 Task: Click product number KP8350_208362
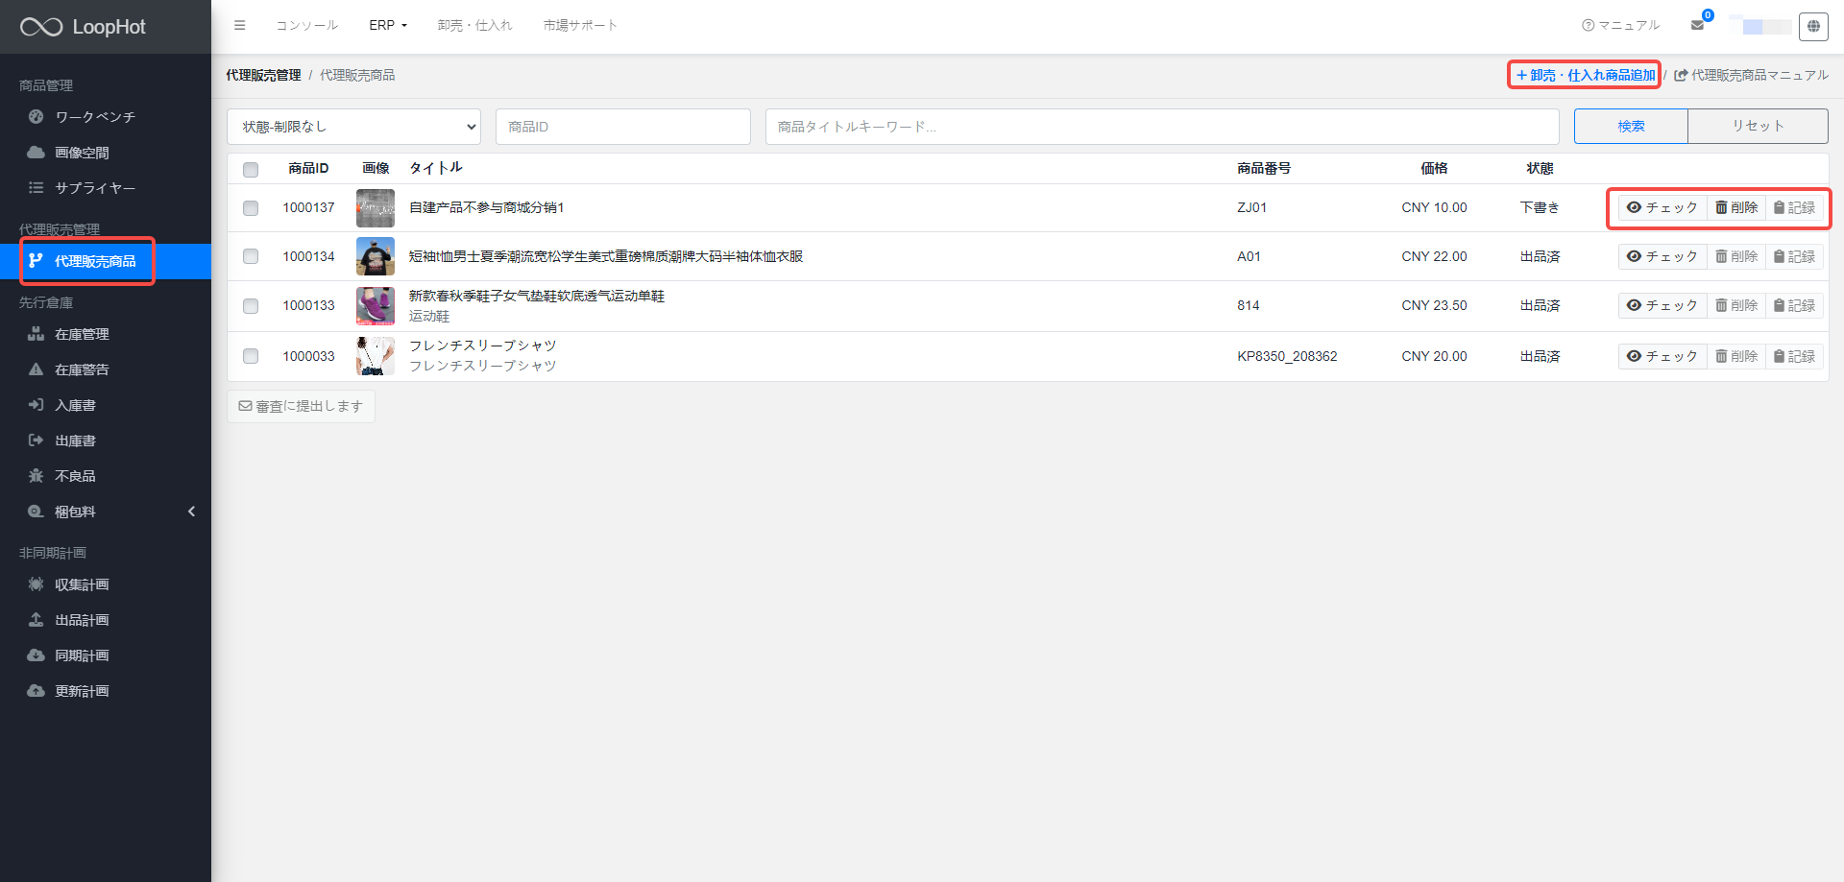coord(1287,356)
